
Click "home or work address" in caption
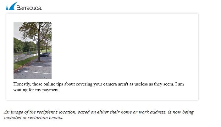143,112
